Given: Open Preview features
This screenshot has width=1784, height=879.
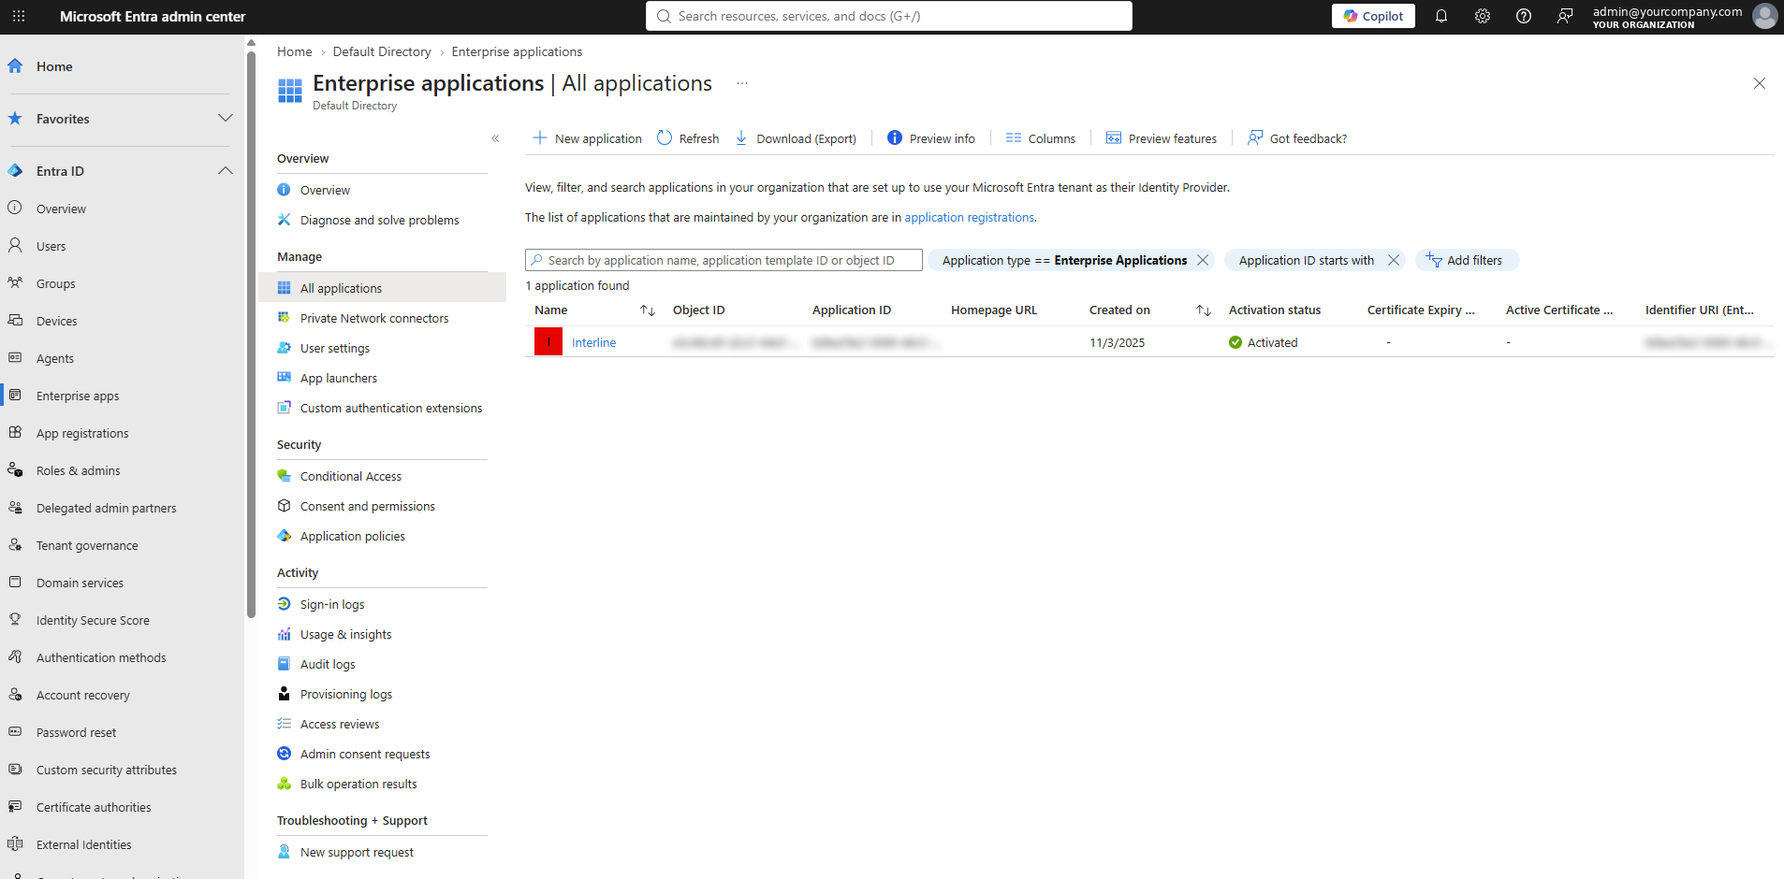Looking at the screenshot, I should coord(1162,138).
